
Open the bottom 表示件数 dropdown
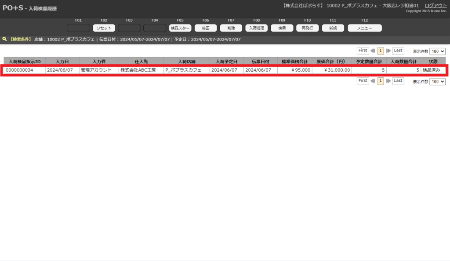pyautogui.click(x=437, y=82)
